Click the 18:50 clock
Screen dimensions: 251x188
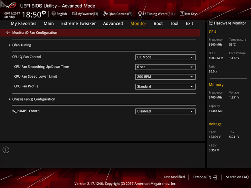31,15
